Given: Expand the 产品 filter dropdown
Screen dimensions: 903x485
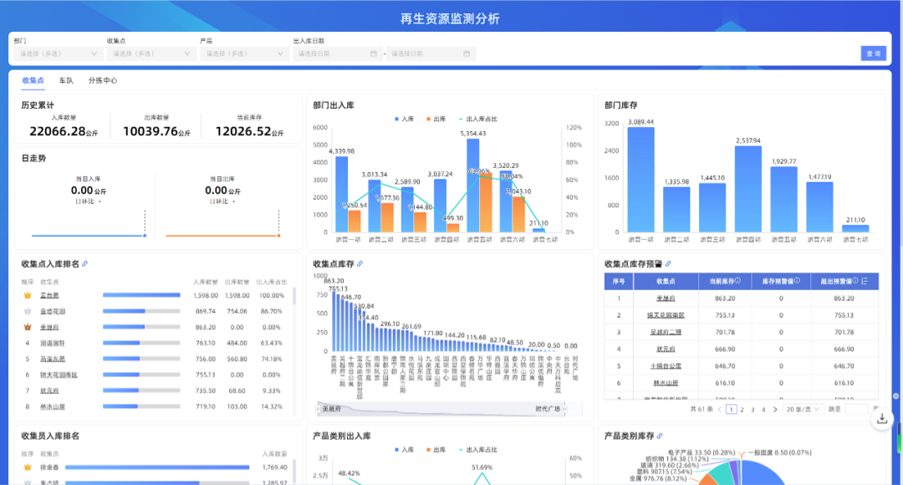Looking at the screenshot, I should pyautogui.click(x=242, y=54).
